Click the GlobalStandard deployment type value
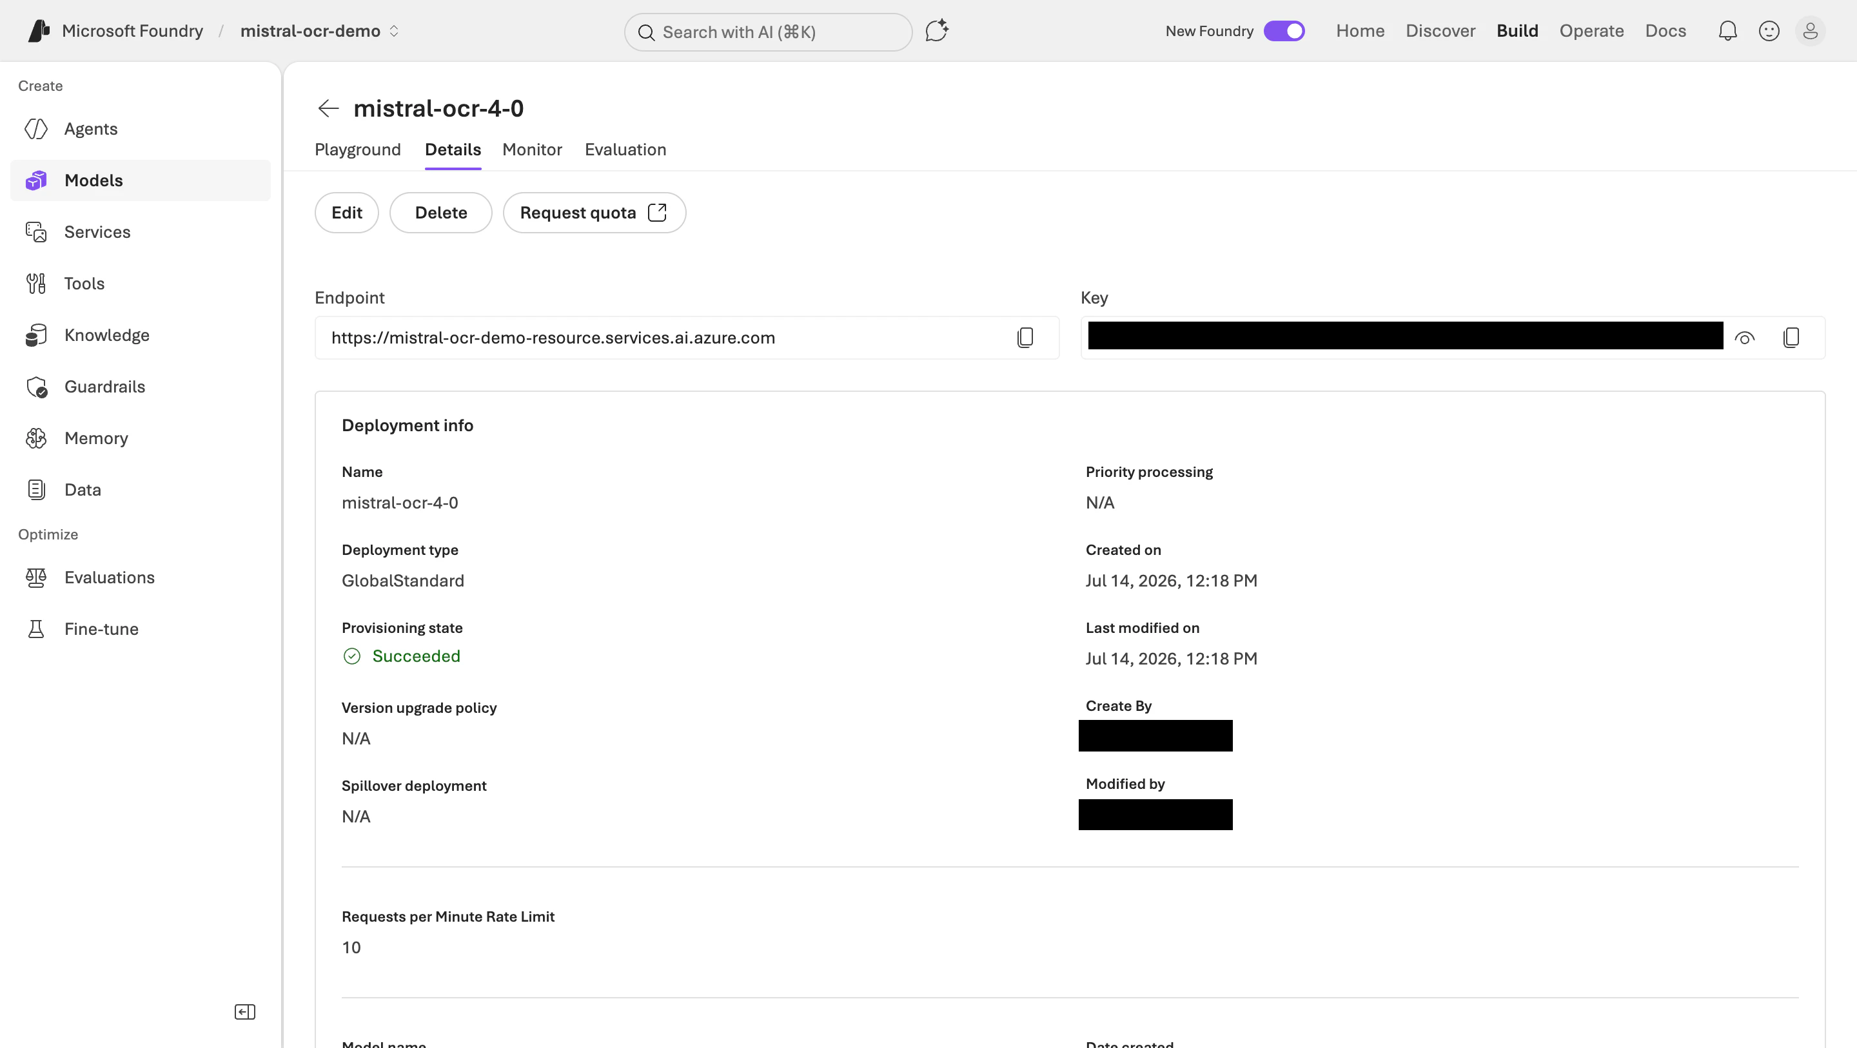 [x=403, y=581]
